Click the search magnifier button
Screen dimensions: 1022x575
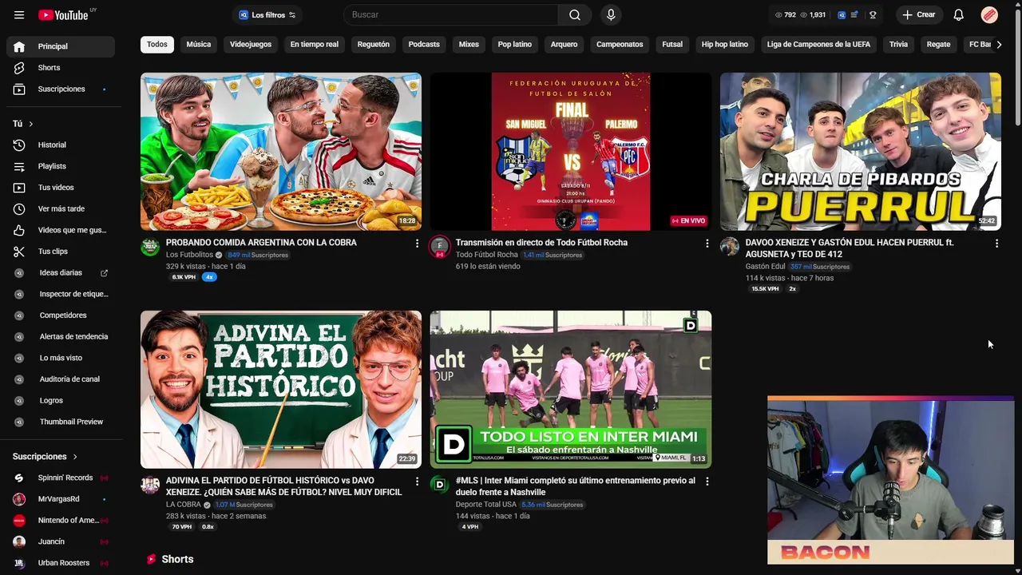(x=575, y=15)
